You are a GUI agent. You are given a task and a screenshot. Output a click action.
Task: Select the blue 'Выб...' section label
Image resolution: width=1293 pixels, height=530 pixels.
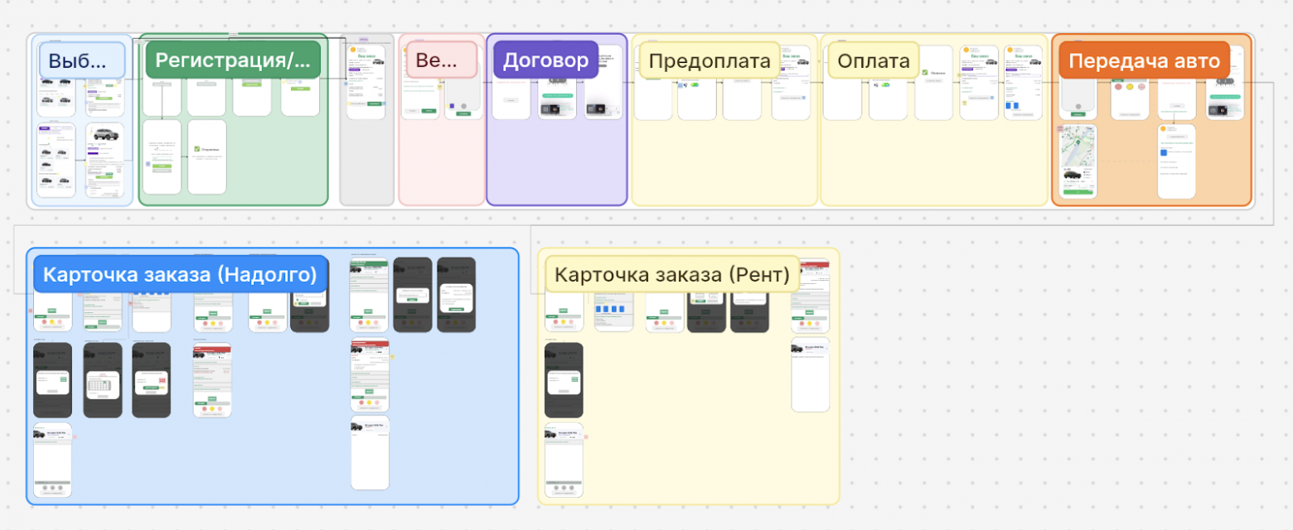(x=83, y=60)
